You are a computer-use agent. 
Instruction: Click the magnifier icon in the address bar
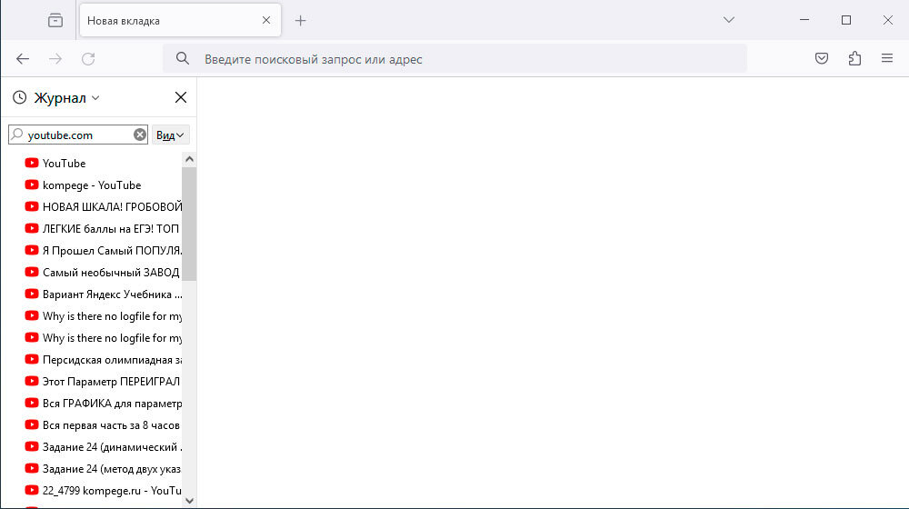point(183,58)
